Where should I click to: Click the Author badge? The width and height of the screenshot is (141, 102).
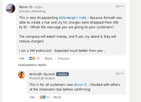pos(62,74)
